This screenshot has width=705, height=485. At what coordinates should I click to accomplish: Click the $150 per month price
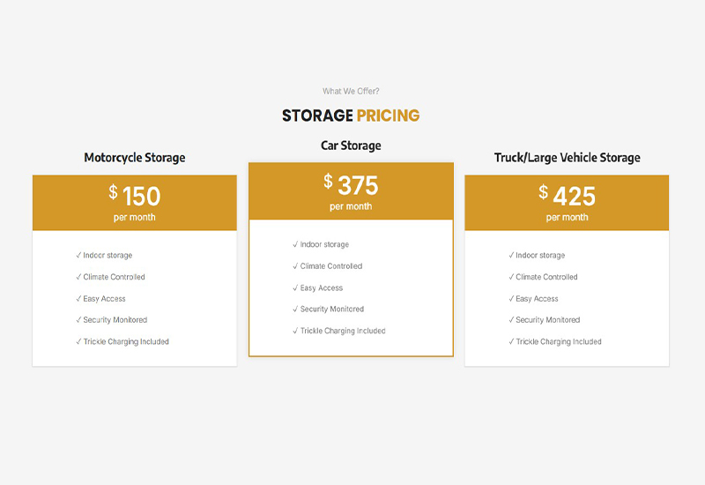click(135, 202)
